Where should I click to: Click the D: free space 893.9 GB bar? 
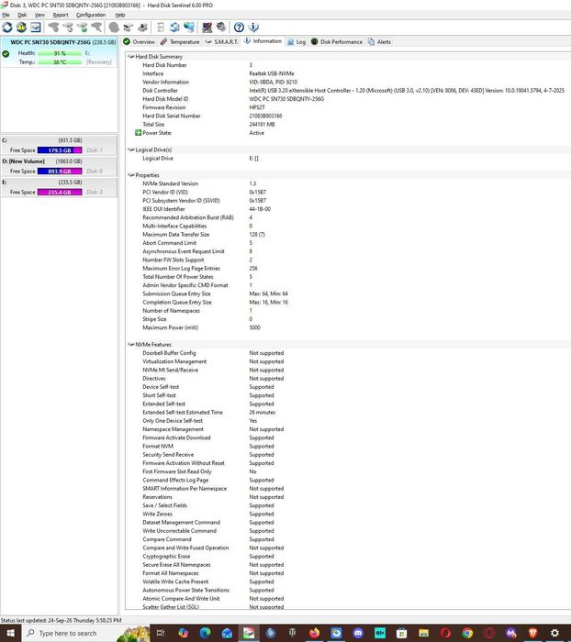point(60,172)
